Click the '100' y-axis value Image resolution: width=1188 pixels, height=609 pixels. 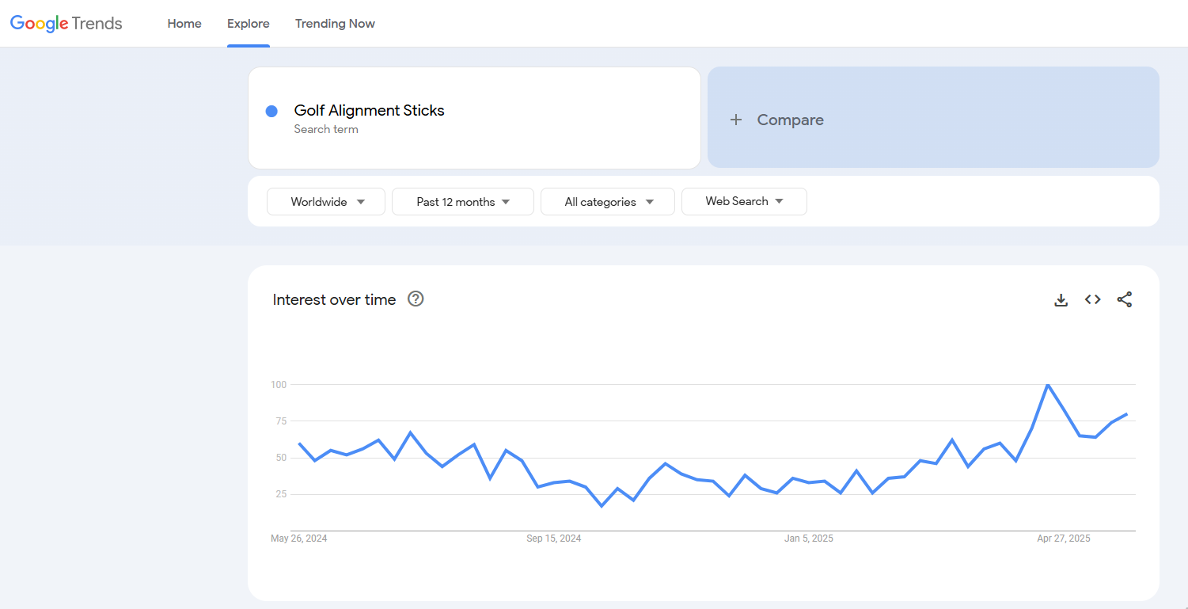278,385
